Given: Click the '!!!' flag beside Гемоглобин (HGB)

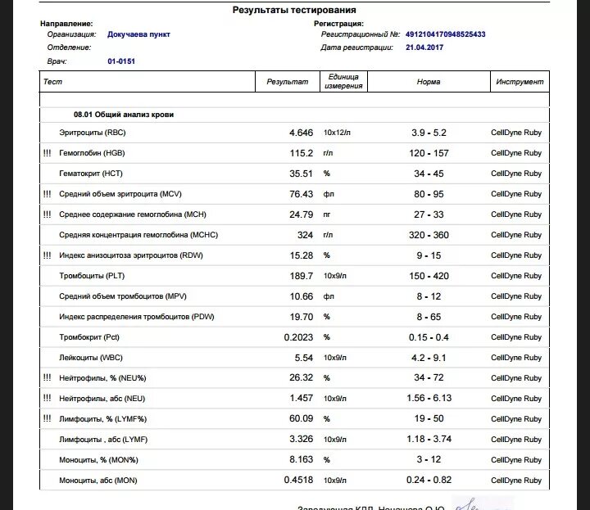Looking at the screenshot, I should [x=47, y=152].
